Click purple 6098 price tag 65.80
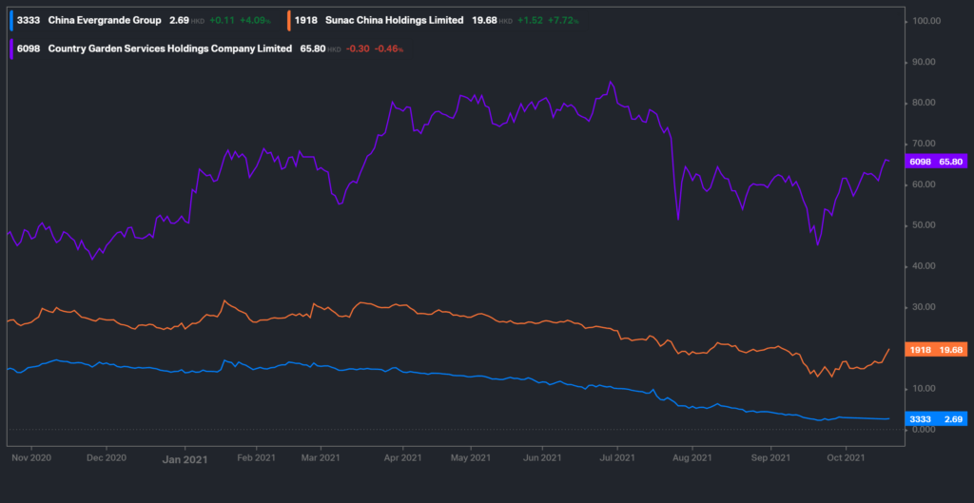974x503 pixels. 937,162
